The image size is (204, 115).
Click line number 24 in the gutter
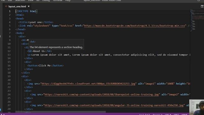click(x=9, y=95)
